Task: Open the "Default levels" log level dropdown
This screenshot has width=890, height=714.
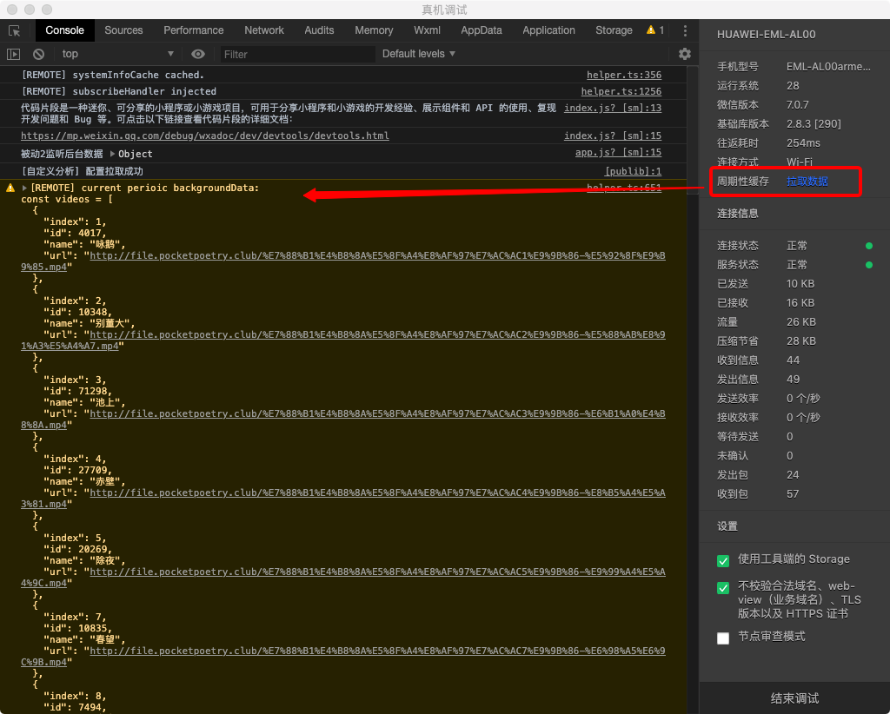Action: (419, 54)
